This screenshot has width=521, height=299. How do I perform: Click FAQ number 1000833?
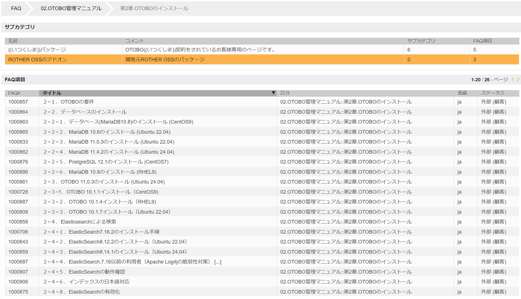(18, 142)
